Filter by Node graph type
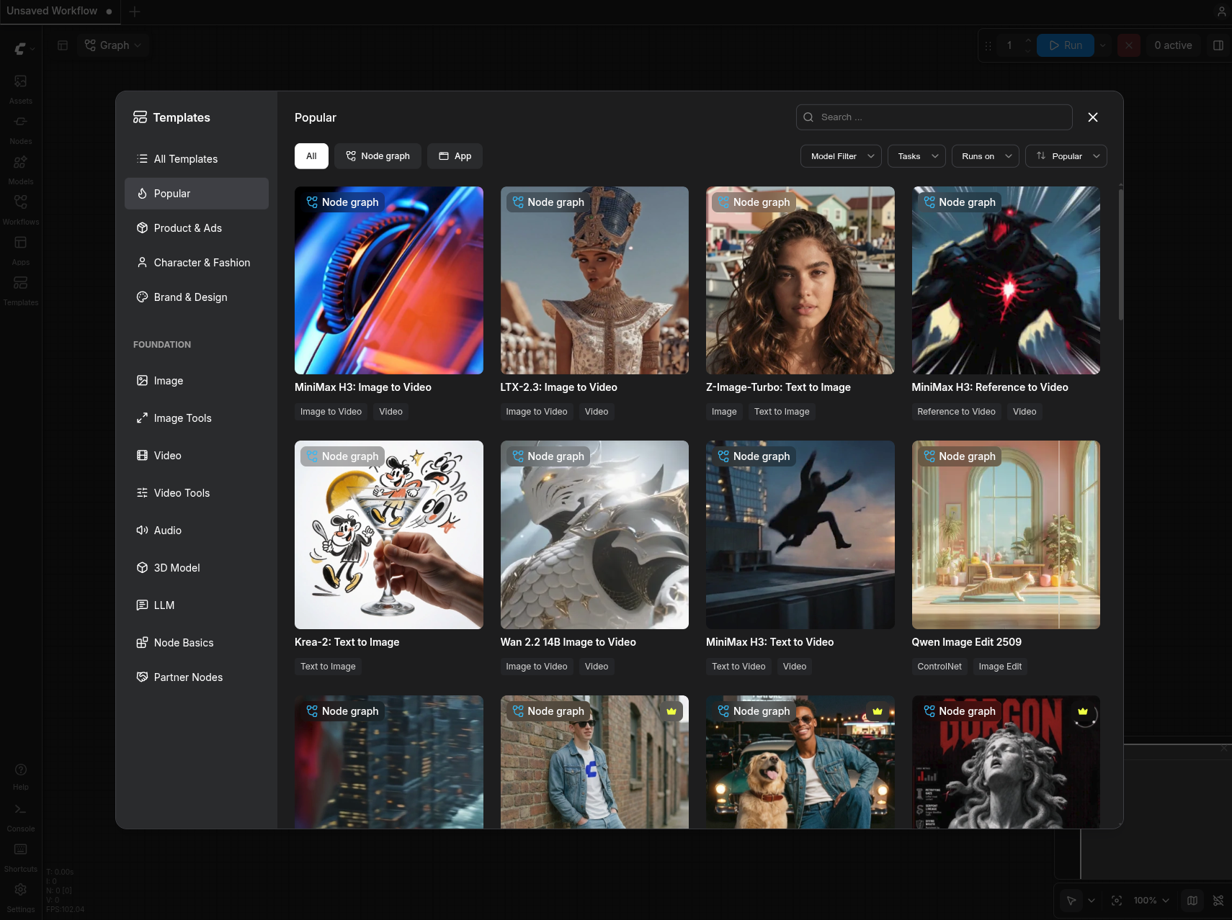Screen dimensions: 1232x920 (378, 156)
